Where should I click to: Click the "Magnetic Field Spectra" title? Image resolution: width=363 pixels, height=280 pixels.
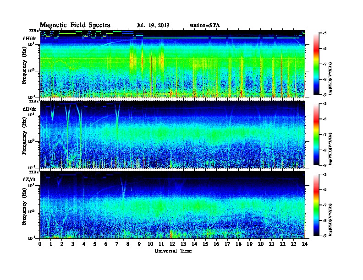tap(75, 25)
